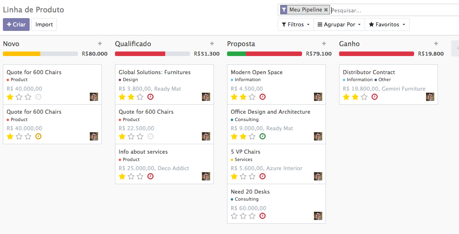Set third star priority on Need 20 Desks

252,216
